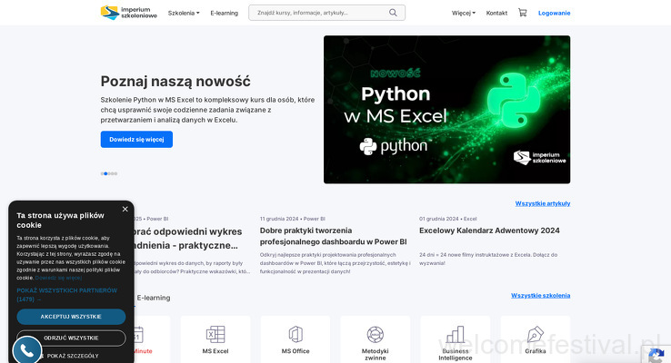Open the Wszystkie artykuły link
Screen dimensions: 671x363
point(543,203)
